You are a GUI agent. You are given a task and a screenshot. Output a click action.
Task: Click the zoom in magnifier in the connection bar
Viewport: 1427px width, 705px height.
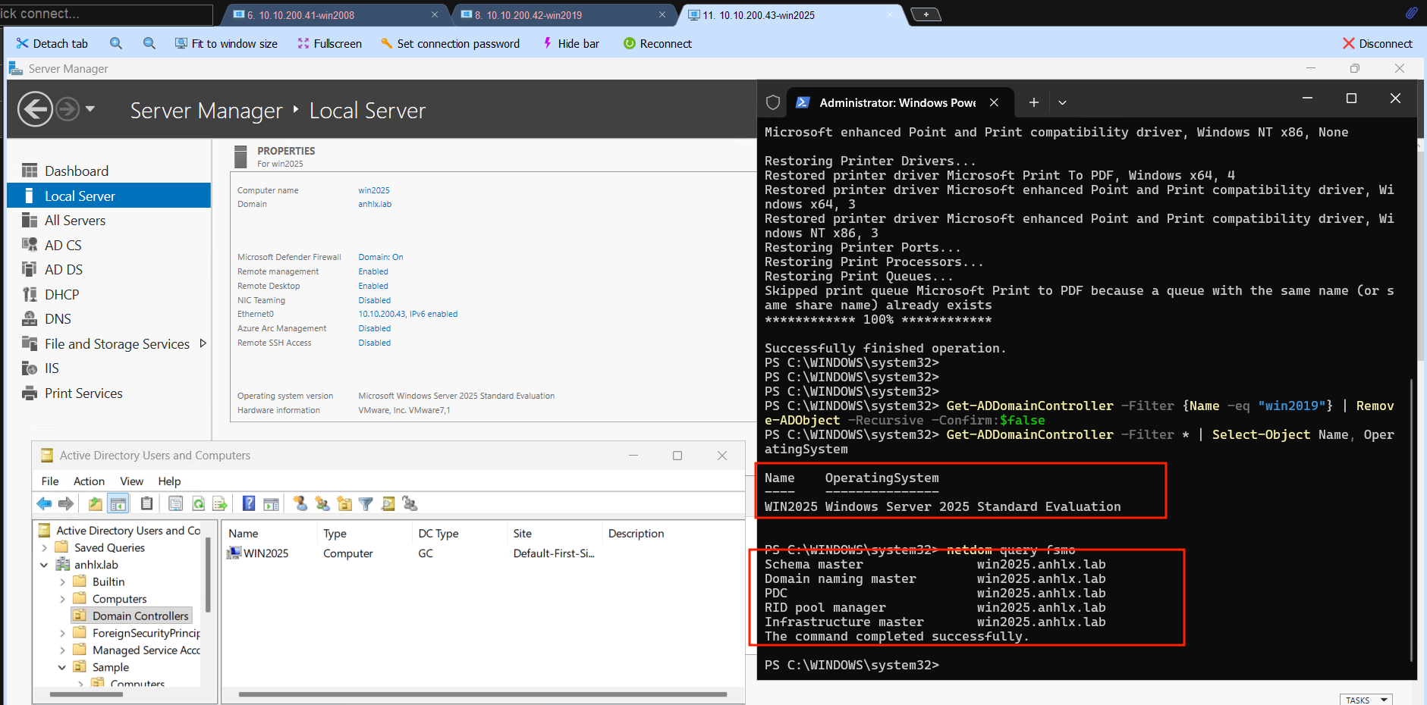coord(116,43)
